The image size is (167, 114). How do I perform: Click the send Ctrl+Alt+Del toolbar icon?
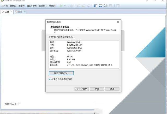[71, 6]
